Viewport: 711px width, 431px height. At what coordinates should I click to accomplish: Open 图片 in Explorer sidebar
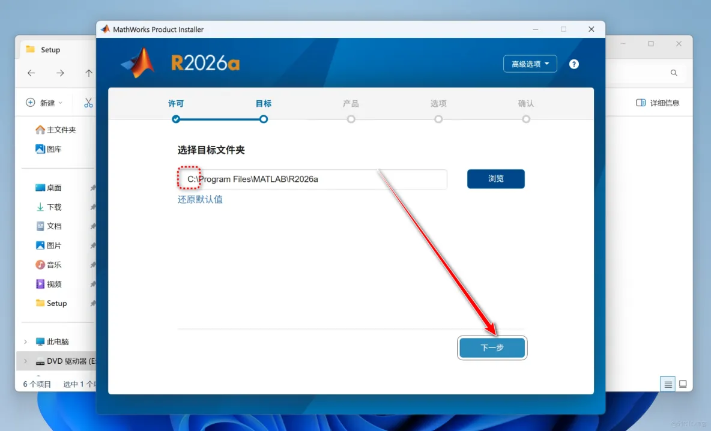coord(49,246)
